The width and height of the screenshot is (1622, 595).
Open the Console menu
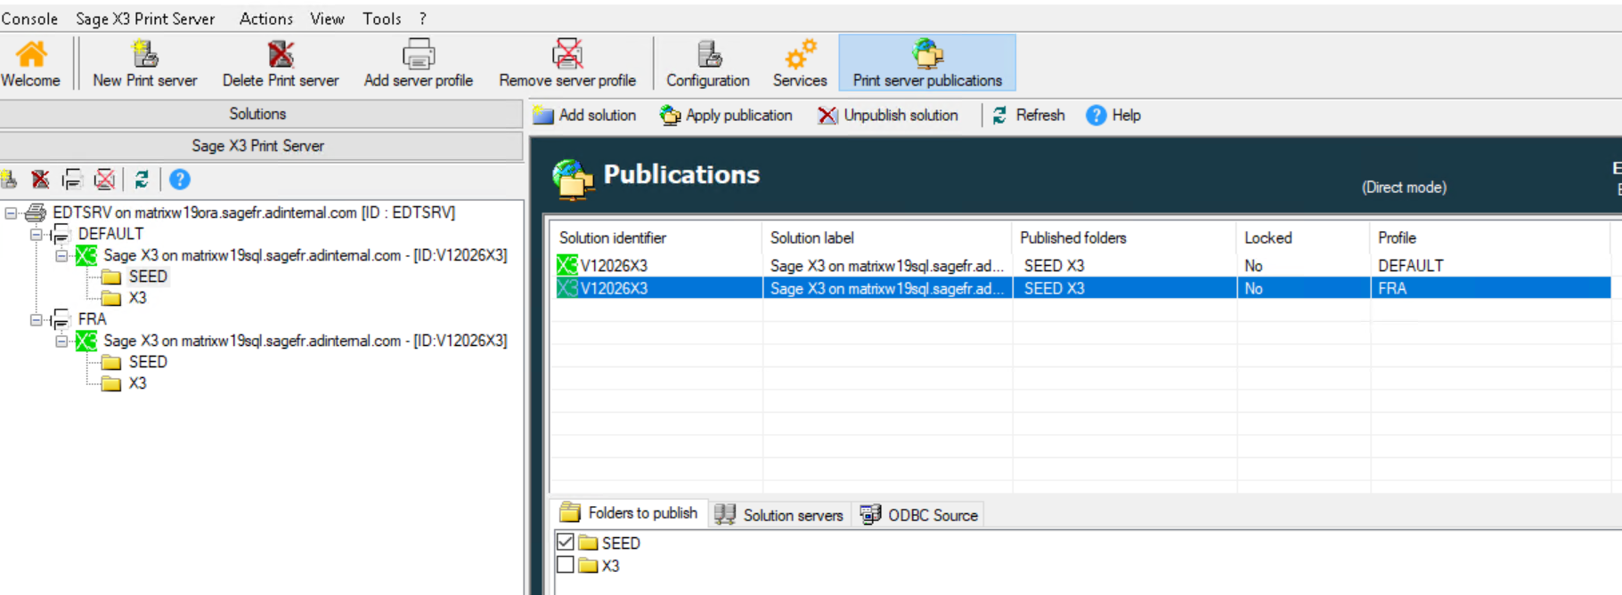click(x=29, y=19)
